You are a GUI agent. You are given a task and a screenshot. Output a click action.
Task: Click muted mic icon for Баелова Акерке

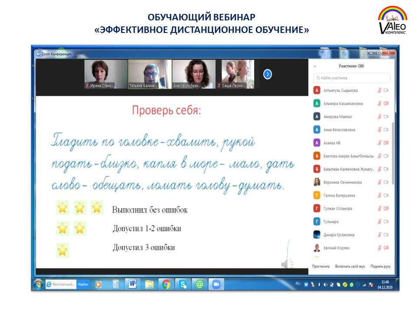point(380,156)
